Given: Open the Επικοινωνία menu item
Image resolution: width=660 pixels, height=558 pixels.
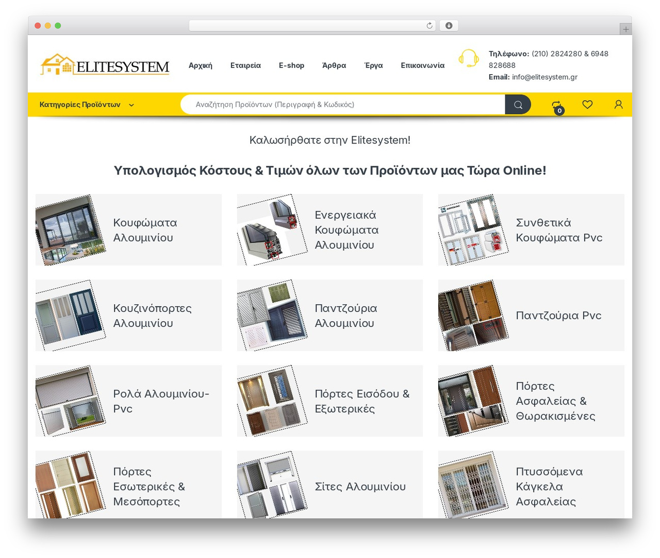Looking at the screenshot, I should (423, 65).
